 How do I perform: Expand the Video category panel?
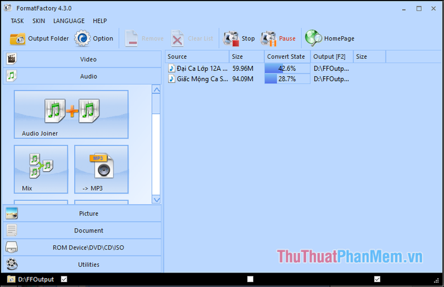[82, 59]
